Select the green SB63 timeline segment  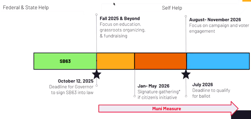click(65, 61)
